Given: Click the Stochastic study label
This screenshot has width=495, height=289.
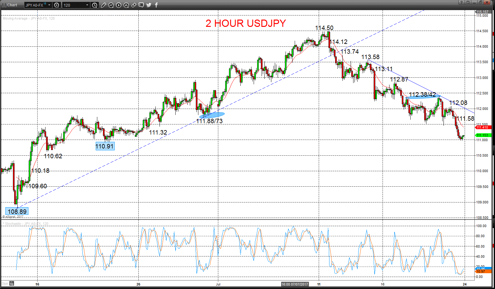Looking at the screenshot, I should click(26, 224).
